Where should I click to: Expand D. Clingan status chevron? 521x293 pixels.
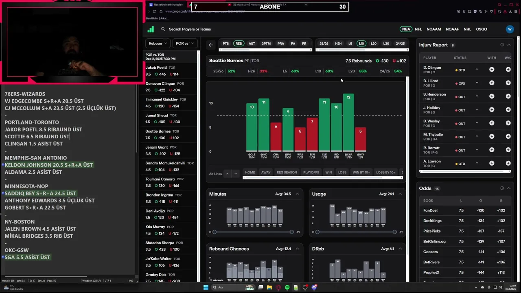click(477, 70)
